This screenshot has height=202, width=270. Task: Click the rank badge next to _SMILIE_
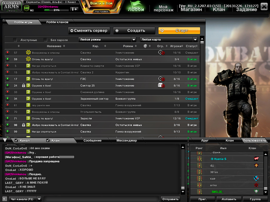click(200, 192)
